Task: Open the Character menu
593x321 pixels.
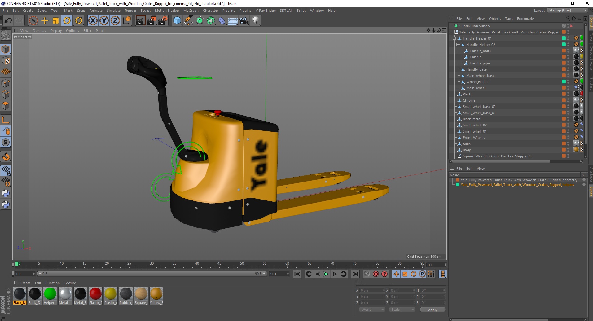Action: click(x=211, y=11)
